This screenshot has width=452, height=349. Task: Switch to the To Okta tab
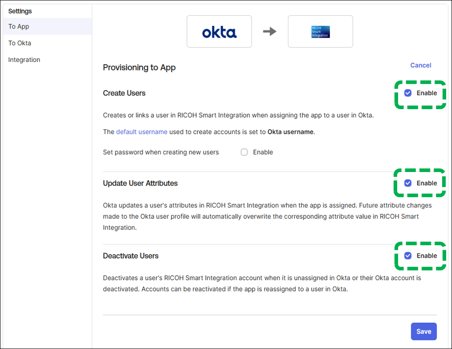20,43
